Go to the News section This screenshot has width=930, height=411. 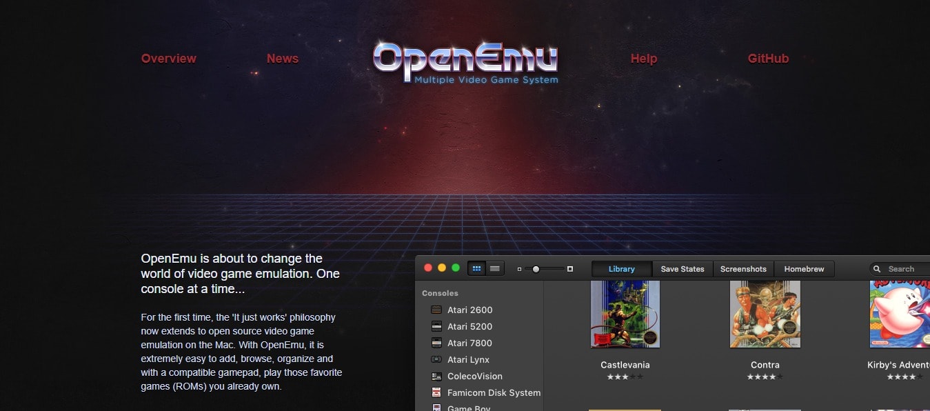283,59
